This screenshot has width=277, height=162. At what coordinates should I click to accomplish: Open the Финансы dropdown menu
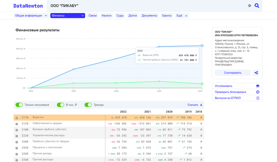pos(67,15)
